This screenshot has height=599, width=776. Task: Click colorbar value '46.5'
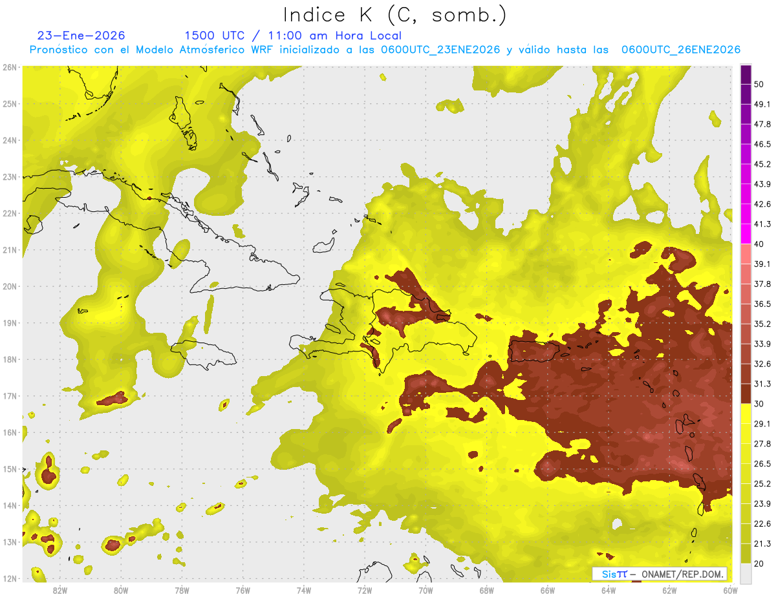click(x=762, y=143)
